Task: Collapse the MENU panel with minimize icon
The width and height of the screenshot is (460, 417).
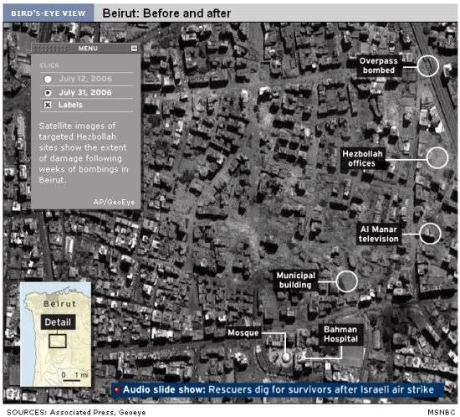Action: (134, 49)
